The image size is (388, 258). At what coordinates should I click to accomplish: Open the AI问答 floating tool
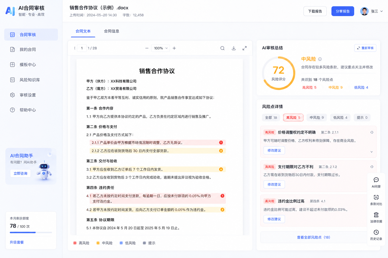pyautogui.click(x=376, y=183)
